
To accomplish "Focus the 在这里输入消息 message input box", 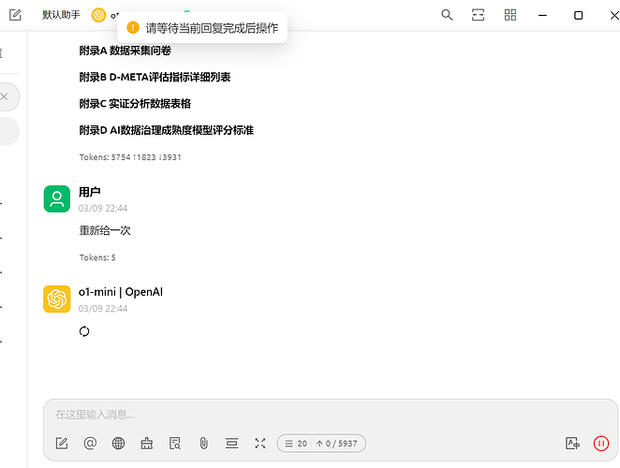I will [x=331, y=415].
